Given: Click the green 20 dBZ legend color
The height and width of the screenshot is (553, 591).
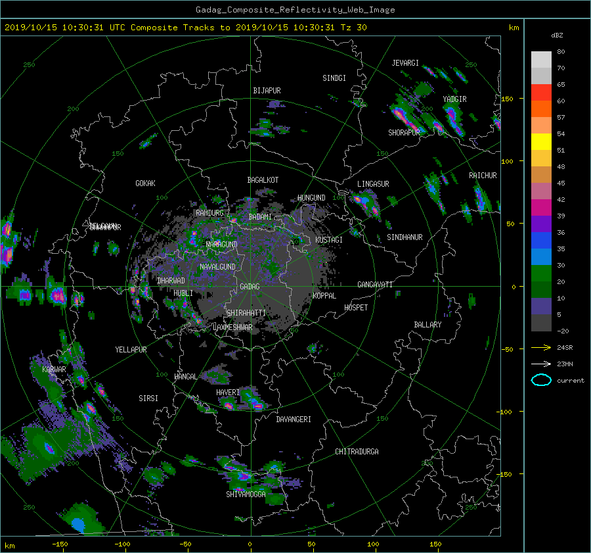Looking at the screenshot, I should pyautogui.click(x=541, y=273).
